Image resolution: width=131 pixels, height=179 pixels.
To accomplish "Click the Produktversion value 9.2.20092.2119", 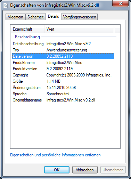I will 59,69.
